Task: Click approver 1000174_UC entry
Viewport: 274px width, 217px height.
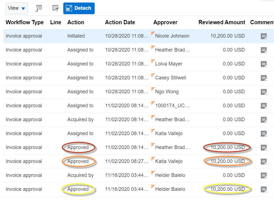Action: tap(172, 106)
